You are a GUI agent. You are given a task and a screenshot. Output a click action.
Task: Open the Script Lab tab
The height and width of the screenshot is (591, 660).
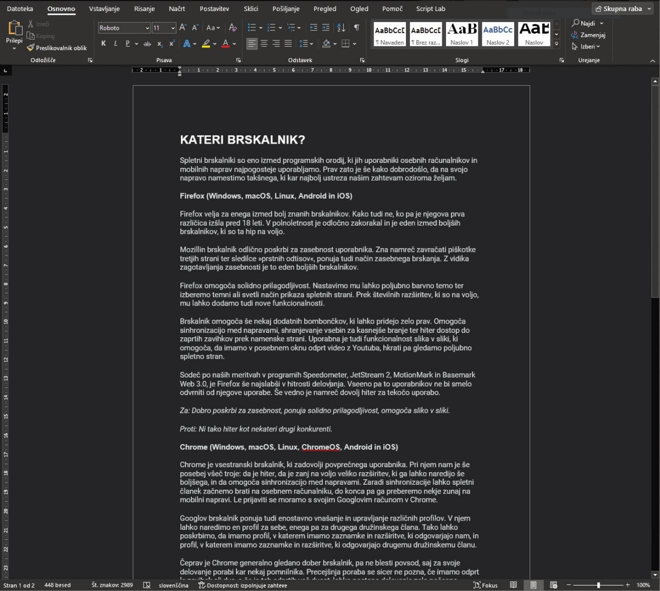431,9
